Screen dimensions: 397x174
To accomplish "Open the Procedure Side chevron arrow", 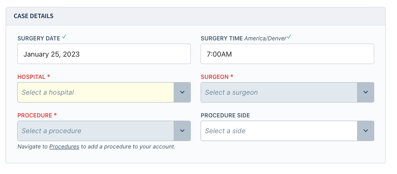I will point(365,131).
